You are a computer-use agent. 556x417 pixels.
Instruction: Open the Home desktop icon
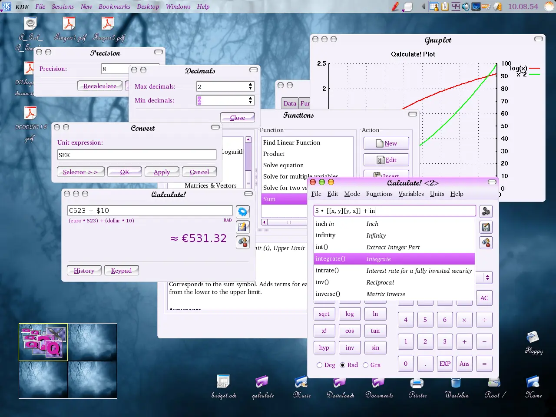(533, 386)
